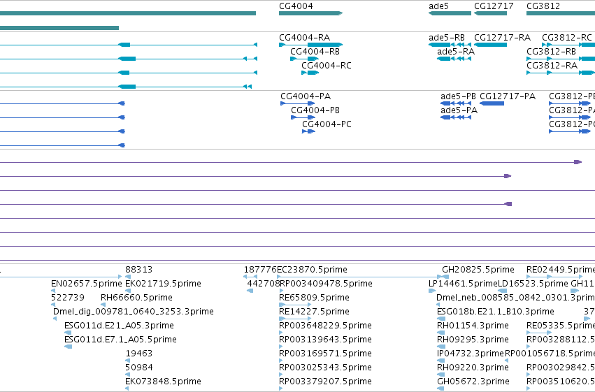The width and height of the screenshot is (595, 392).
Task: Open the ade5-PB protein label
Action: [458, 96]
